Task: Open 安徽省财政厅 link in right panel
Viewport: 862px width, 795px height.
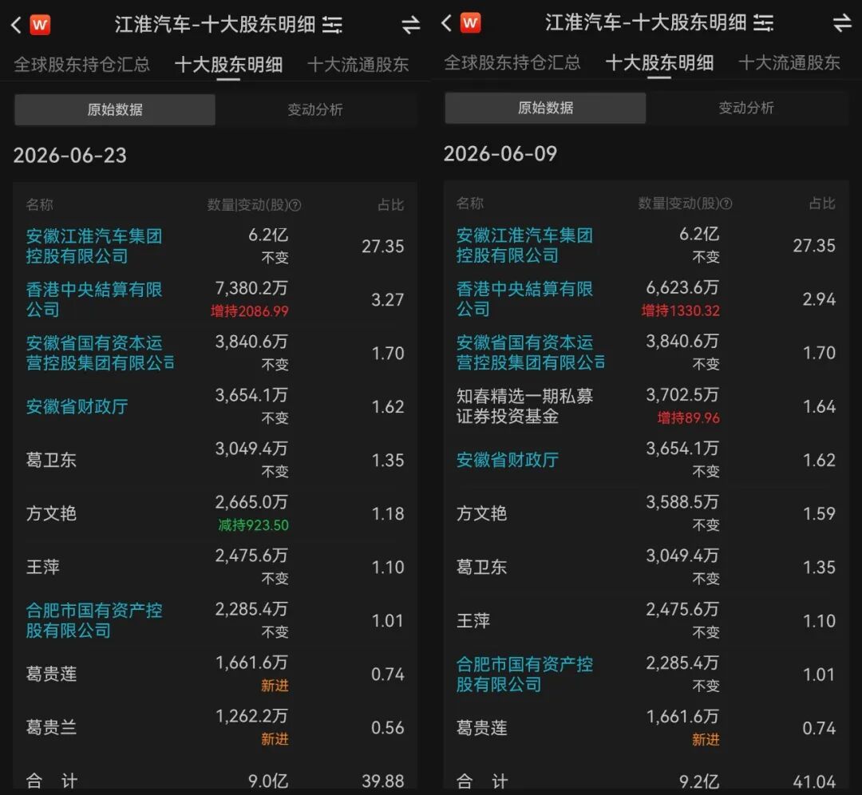Action: click(x=508, y=460)
